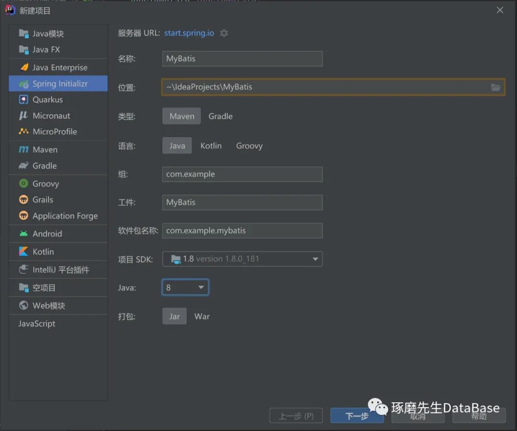The height and width of the screenshot is (431, 517).
Task: Select Java FX project type
Action: pyautogui.click(x=58, y=50)
